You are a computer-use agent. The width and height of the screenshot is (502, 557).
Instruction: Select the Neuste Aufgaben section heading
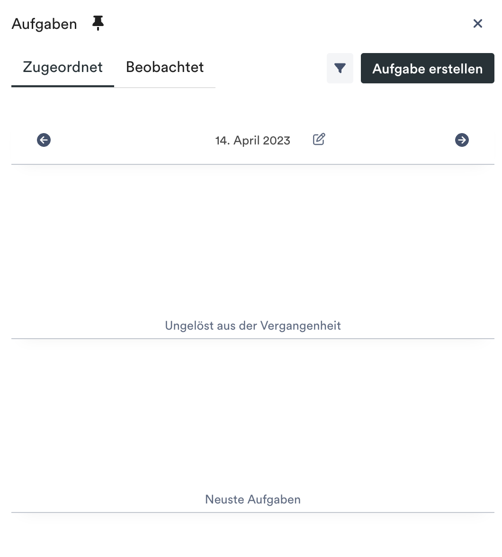(x=253, y=499)
